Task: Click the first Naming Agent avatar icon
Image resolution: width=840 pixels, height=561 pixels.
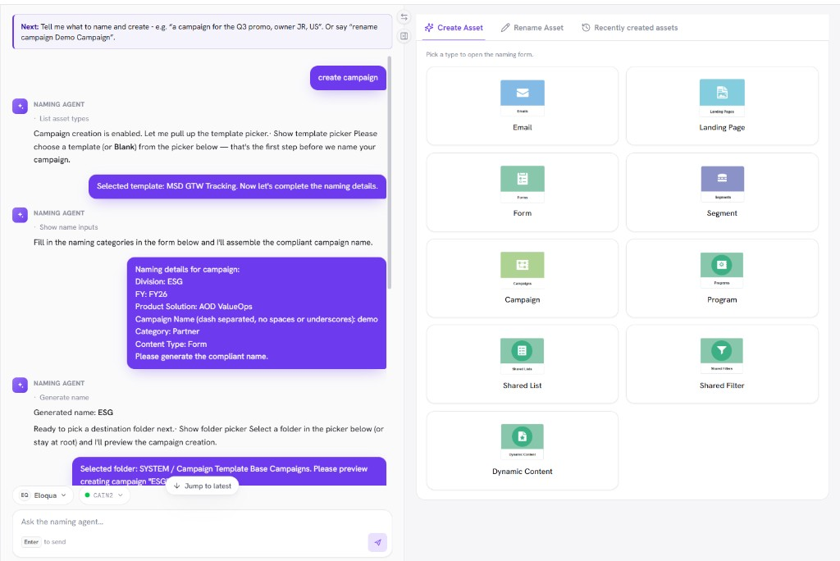Action: tap(21, 106)
